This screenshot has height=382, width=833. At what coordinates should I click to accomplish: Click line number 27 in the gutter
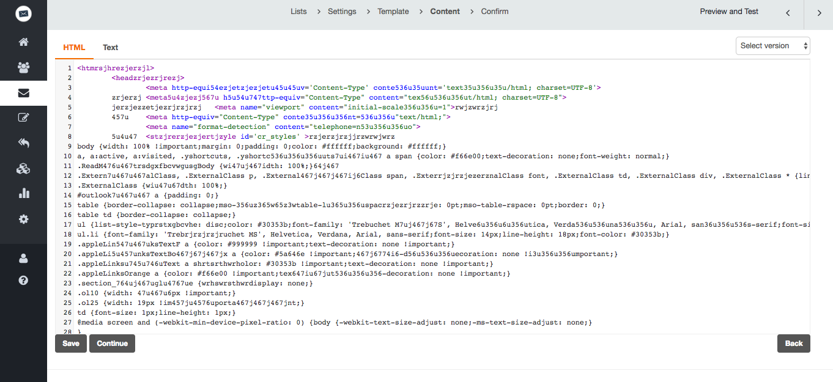(68, 323)
